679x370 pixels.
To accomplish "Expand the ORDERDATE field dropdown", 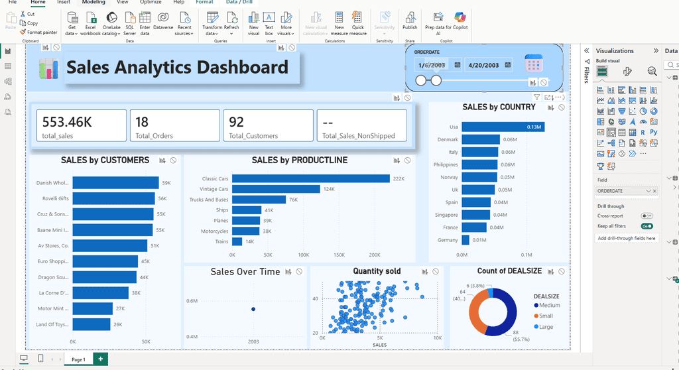I will pyautogui.click(x=648, y=191).
